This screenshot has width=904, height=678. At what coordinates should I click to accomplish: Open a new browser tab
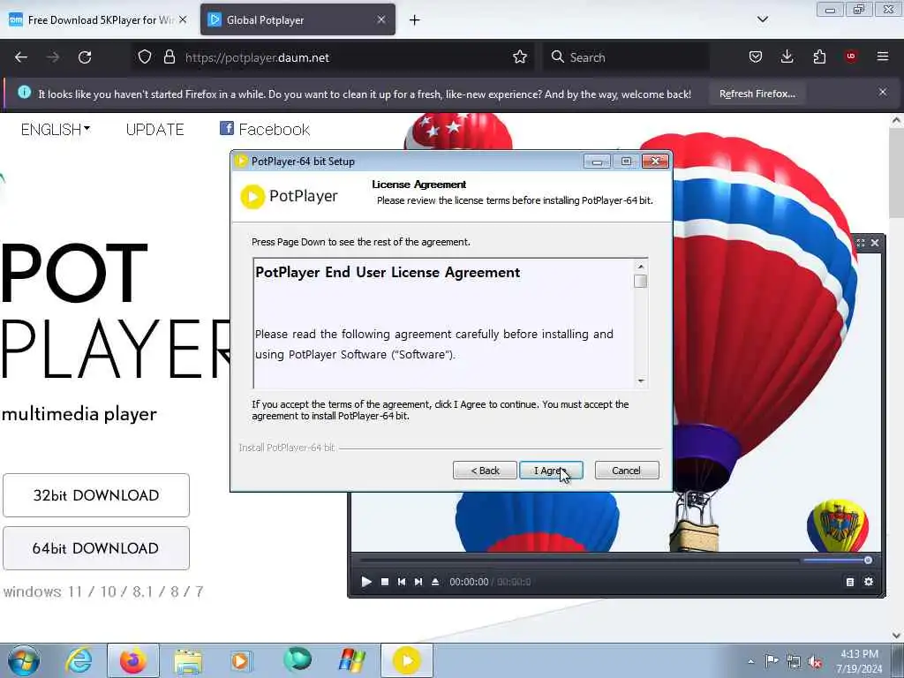[x=415, y=20]
